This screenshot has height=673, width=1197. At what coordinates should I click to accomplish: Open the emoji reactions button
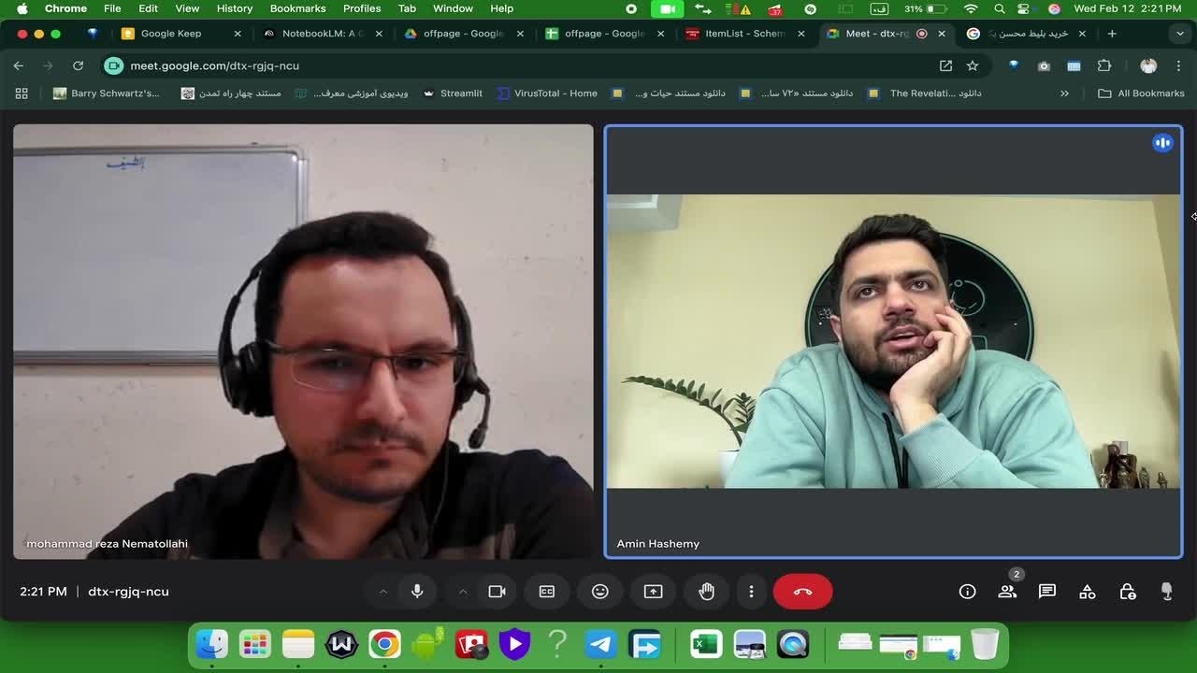[600, 592]
